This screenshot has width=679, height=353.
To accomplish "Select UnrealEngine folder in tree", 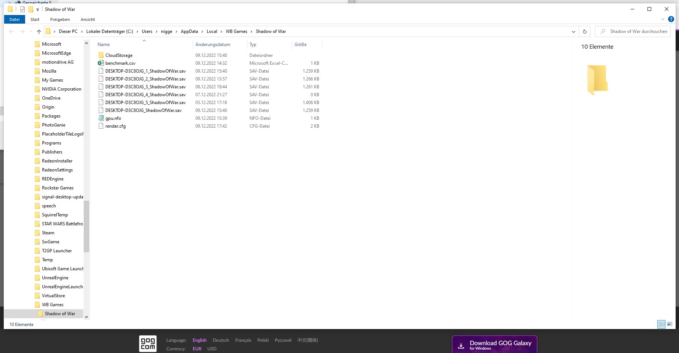I will (x=55, y=278).
